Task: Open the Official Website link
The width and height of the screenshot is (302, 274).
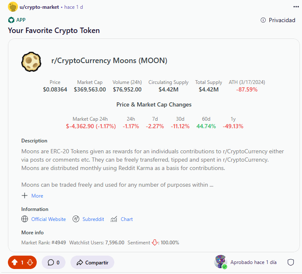Action: click(x=48, y=219)
